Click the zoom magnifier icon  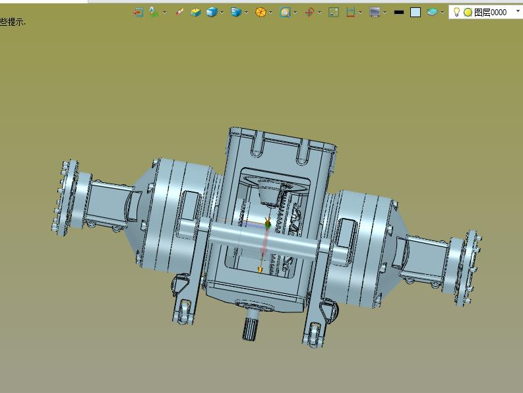(285, 13)
